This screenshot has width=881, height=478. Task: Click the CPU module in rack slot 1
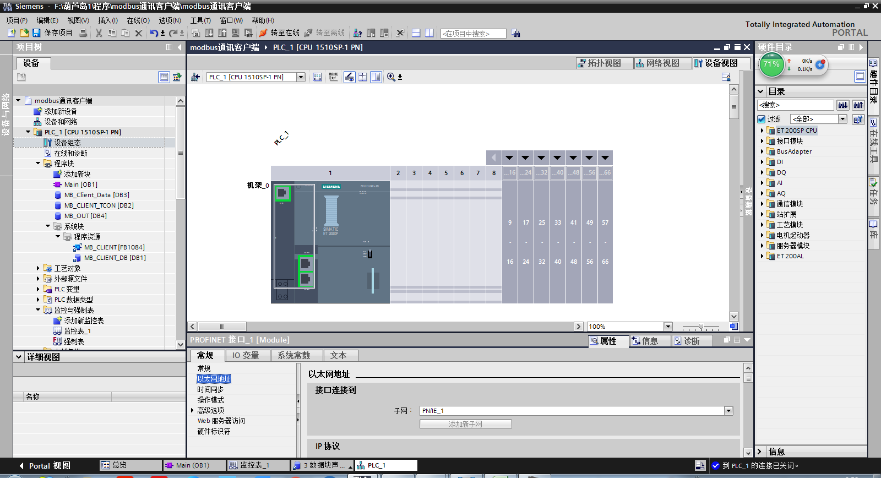330,242
